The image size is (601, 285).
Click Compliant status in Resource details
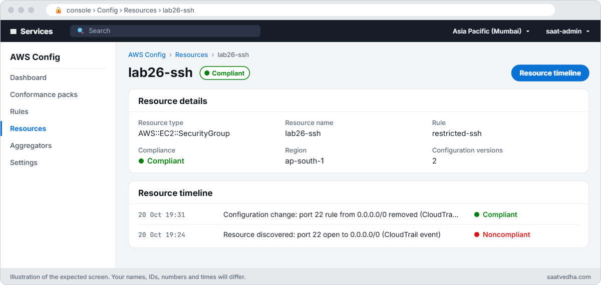(161, 161)
